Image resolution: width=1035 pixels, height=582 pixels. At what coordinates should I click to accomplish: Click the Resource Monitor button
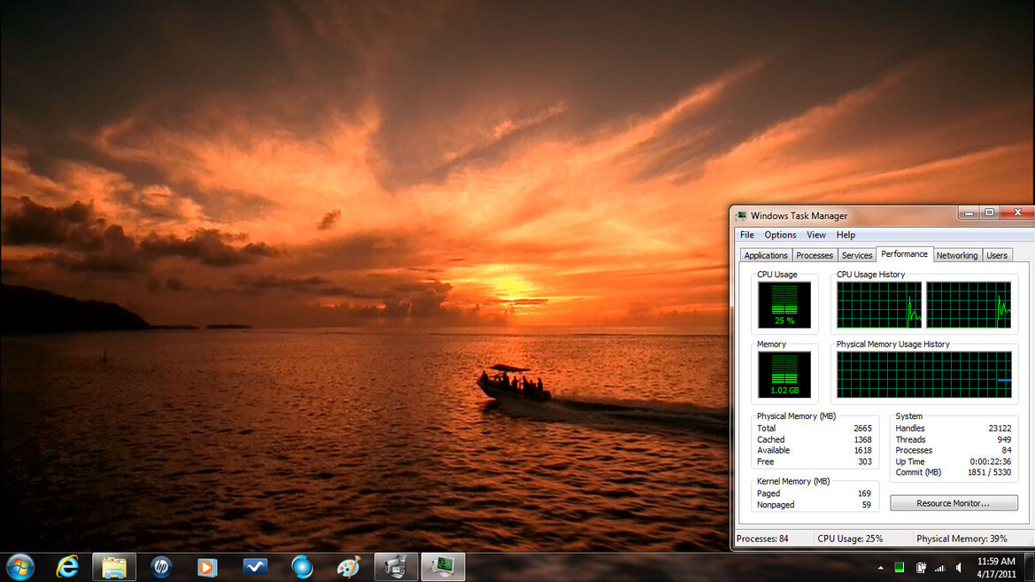click(x=954, y=503)
